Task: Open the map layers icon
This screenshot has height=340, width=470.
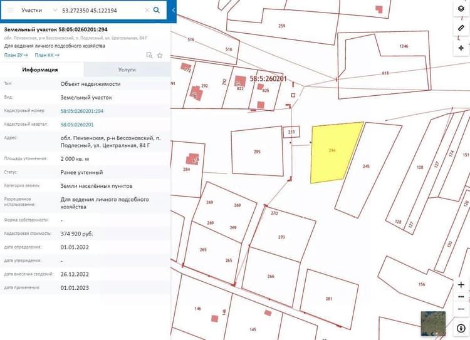Action: coord(461,9)
